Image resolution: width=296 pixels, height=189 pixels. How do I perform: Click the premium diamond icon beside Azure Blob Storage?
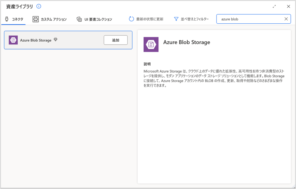click(x=55, y=40)
